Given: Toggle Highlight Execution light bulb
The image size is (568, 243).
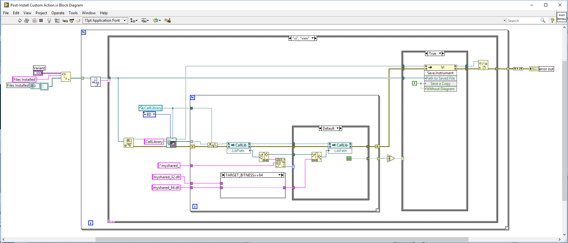Looking at the screenshot, I should [49, 20].
